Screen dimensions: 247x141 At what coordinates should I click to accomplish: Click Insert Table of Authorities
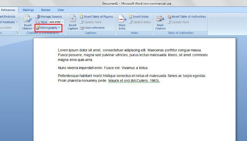187,17
